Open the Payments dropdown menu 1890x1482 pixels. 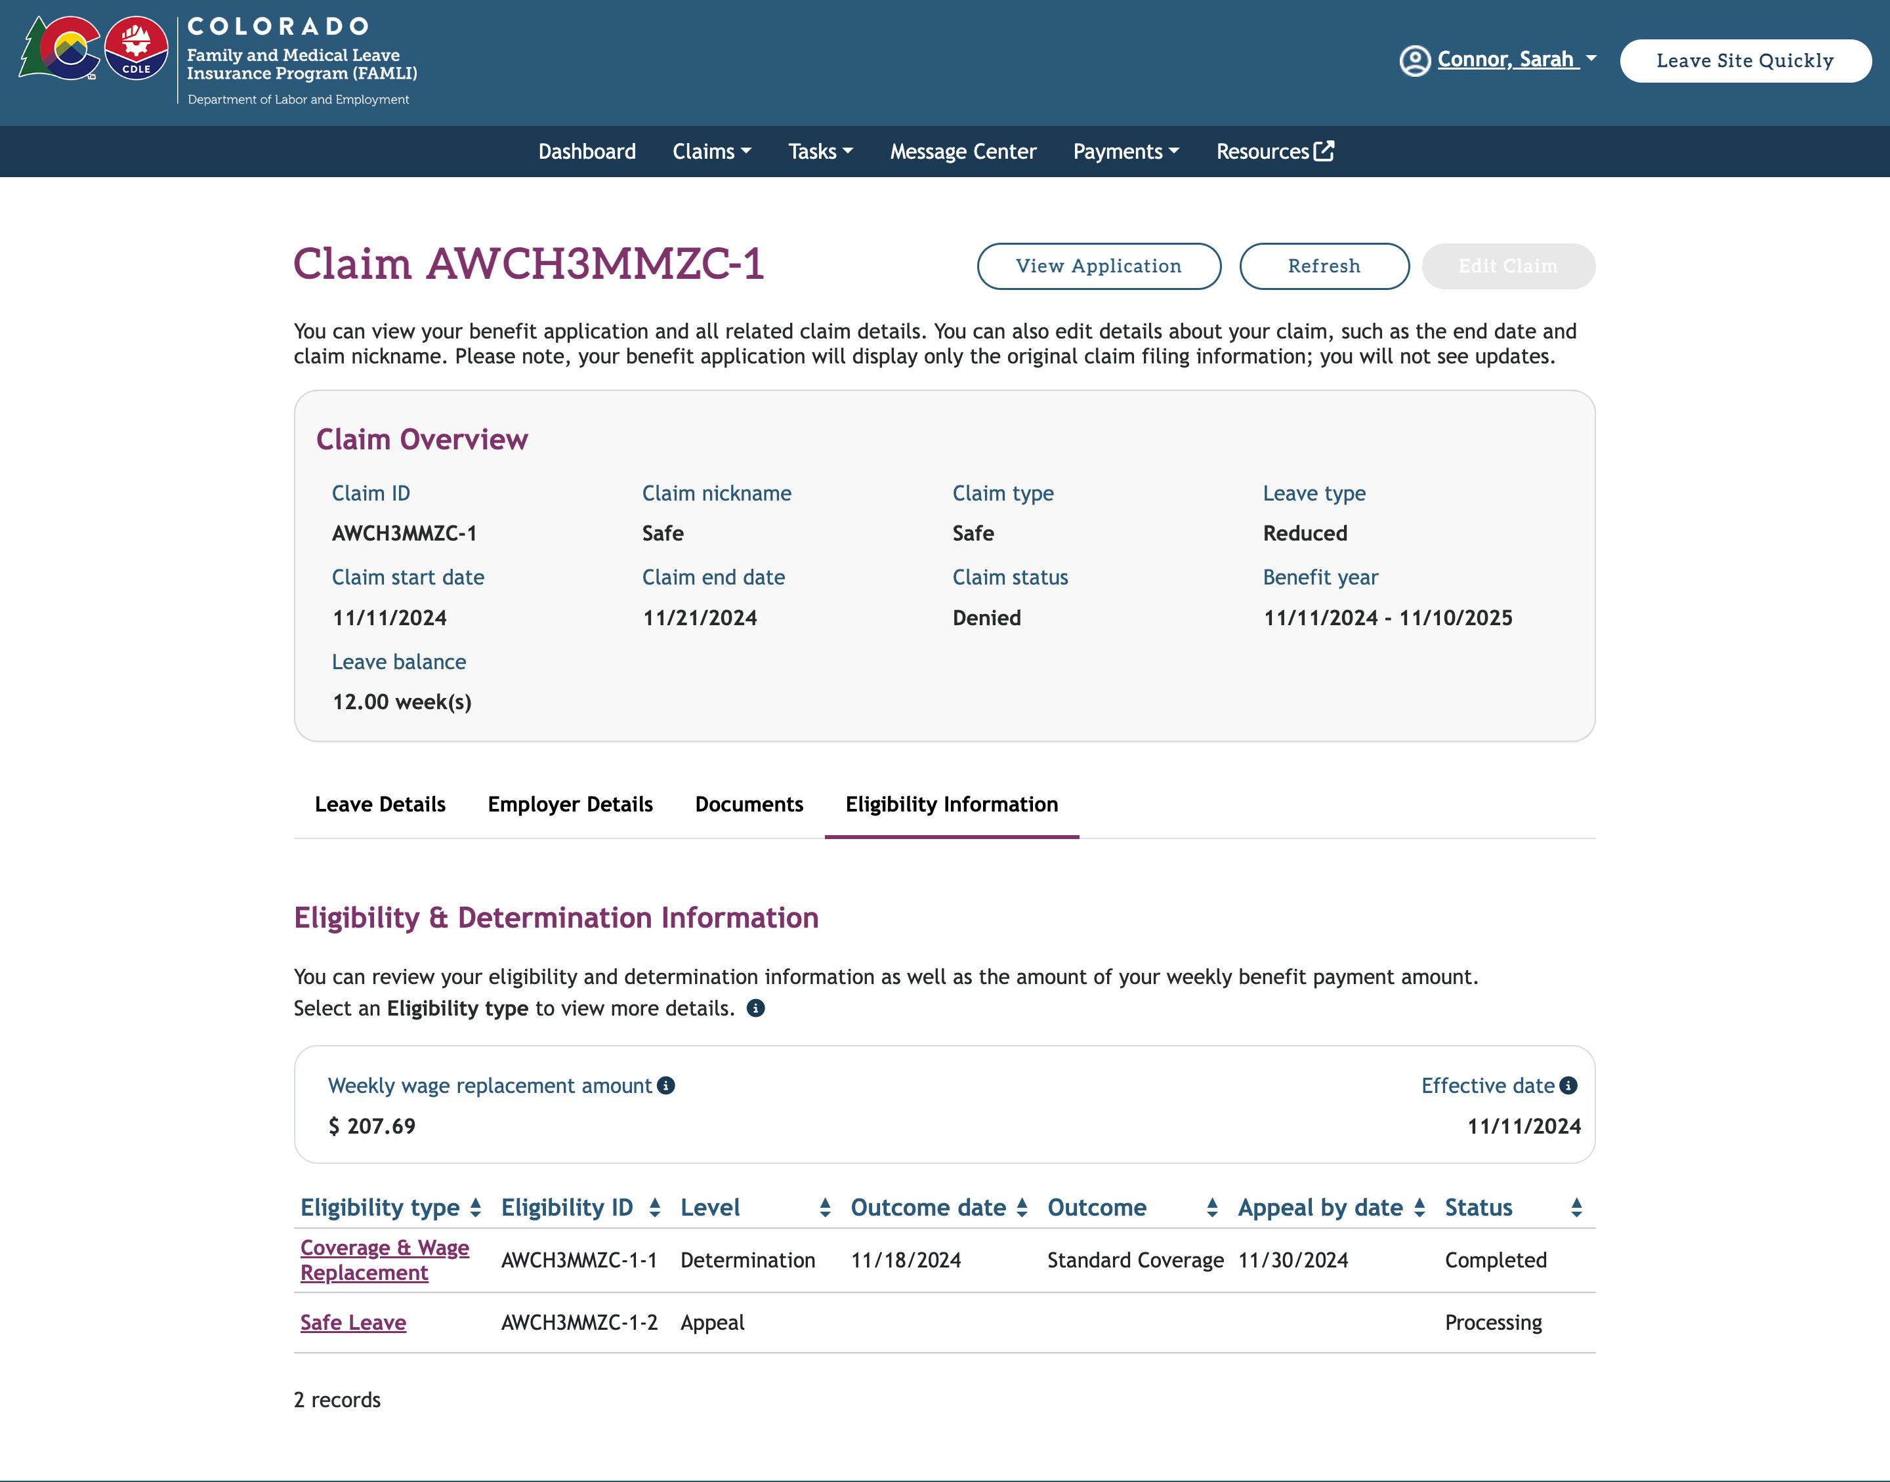point(1126,150)
